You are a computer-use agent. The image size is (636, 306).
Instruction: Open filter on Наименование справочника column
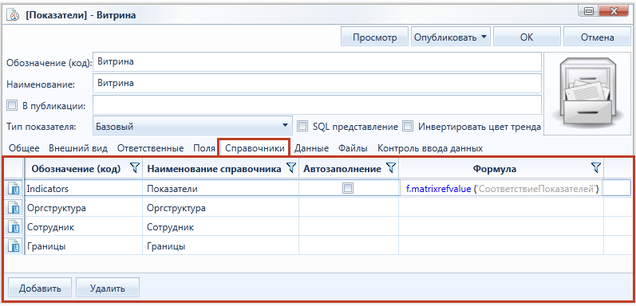click(290, 169)
